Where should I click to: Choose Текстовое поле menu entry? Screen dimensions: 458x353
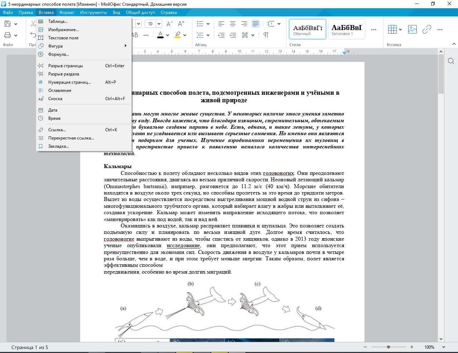84,38
